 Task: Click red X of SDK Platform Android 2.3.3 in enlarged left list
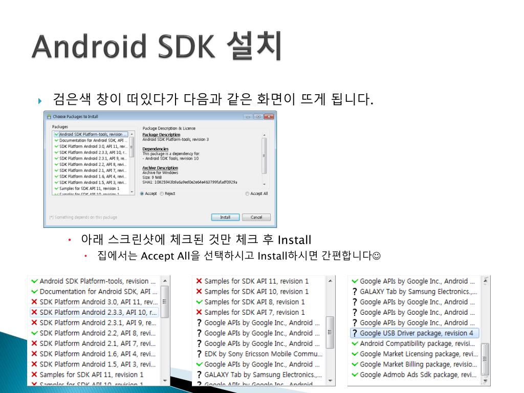pos(34,313)
